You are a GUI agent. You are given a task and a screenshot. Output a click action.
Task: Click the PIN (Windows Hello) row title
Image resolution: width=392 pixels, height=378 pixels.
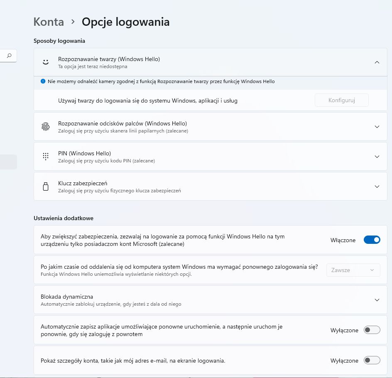click(x=84, y=153)
